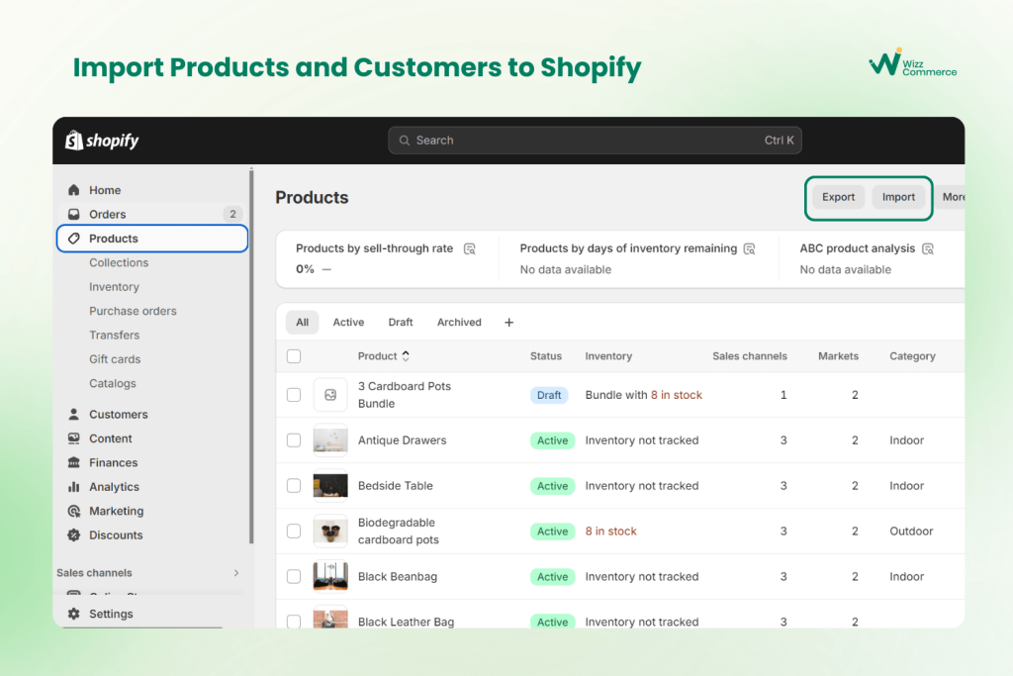Click Biodegradable cardboard pots thumbnail
This screenshot has height=676, width=1013.
[x=330, y=531]
